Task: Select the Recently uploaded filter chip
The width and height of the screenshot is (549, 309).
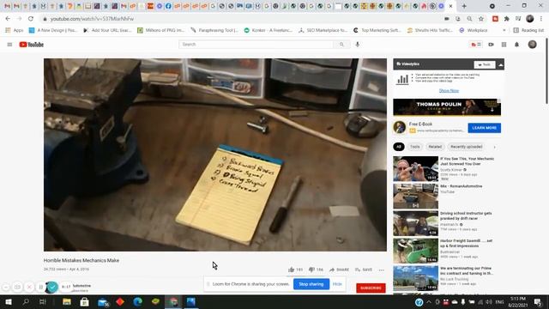Action: [467, 147]
